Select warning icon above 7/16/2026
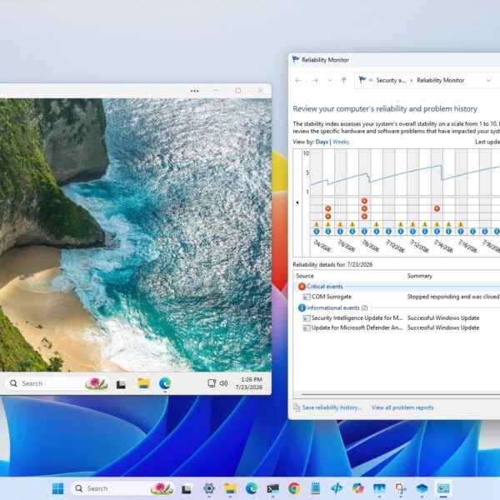The width and height of the screenshot is (500, 500). [x=461, y=224]
